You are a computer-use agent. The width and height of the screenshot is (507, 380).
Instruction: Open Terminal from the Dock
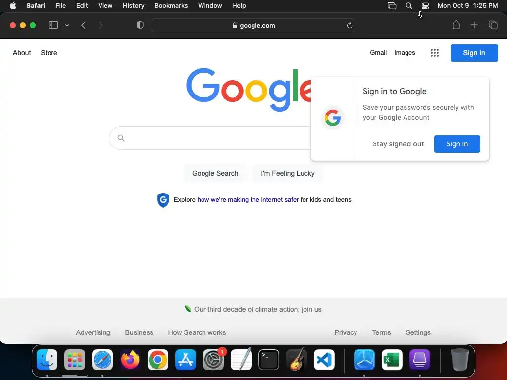269,360
